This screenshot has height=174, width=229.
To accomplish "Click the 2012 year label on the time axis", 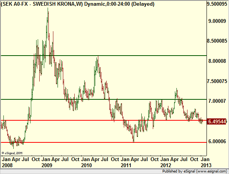I will click(166, 165).
